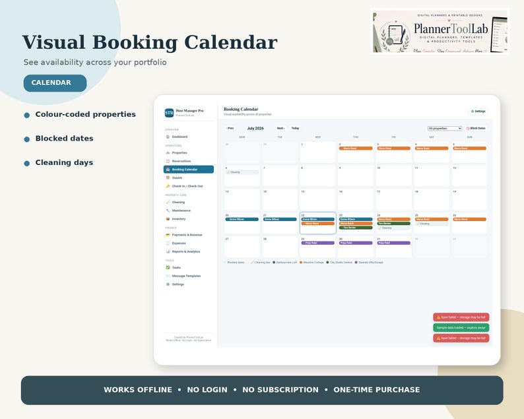Click the July 2026 month title
This screenshot has height=419, width=524.
coord(255,128)
